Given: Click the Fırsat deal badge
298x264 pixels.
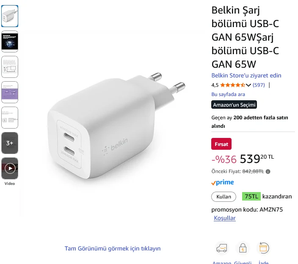Looking at the screenshot, I should [221, 144].
